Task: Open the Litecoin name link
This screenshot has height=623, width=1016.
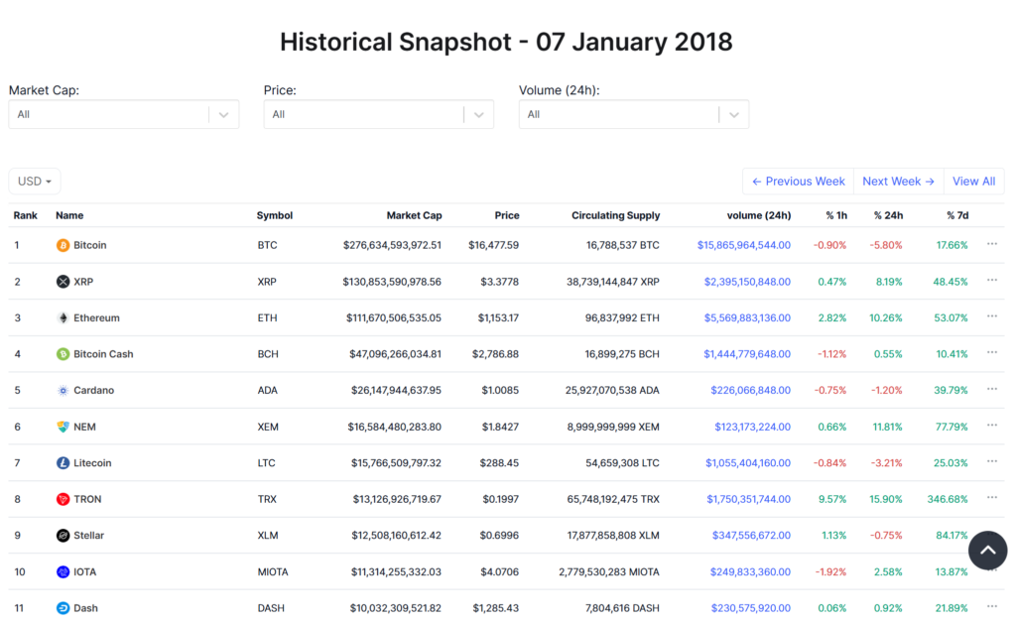Action: coord(92,463)
